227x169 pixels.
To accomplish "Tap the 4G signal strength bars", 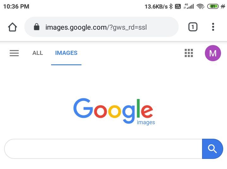I will 189,6.
